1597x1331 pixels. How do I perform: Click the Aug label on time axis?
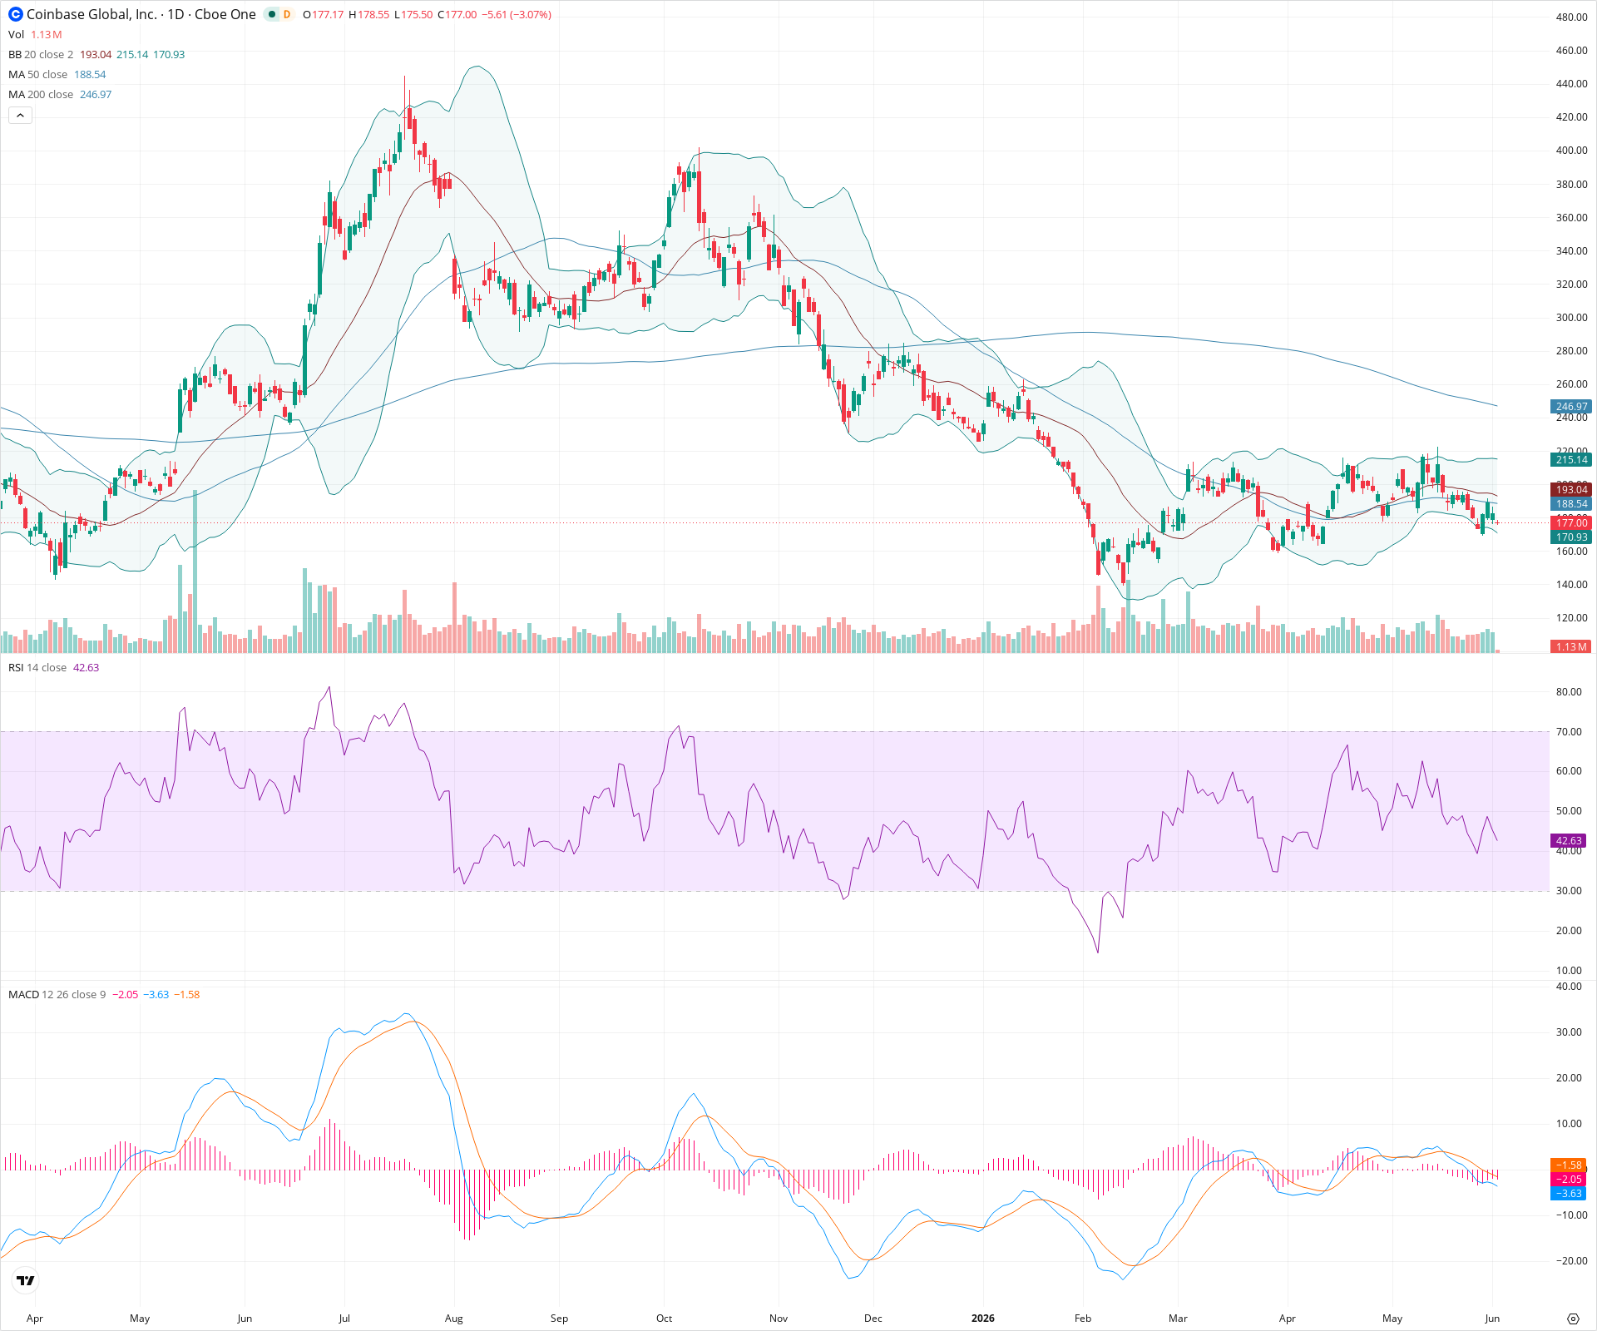(x=454, y=1318)
